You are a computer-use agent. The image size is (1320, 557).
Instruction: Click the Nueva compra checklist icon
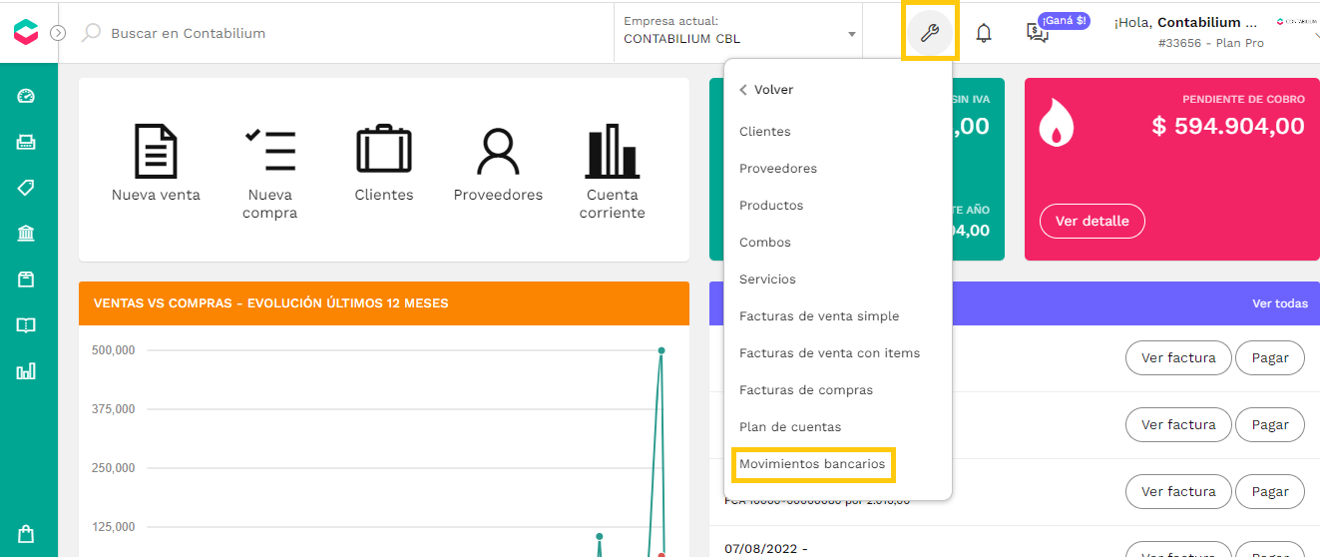click(x=270, y=151)
